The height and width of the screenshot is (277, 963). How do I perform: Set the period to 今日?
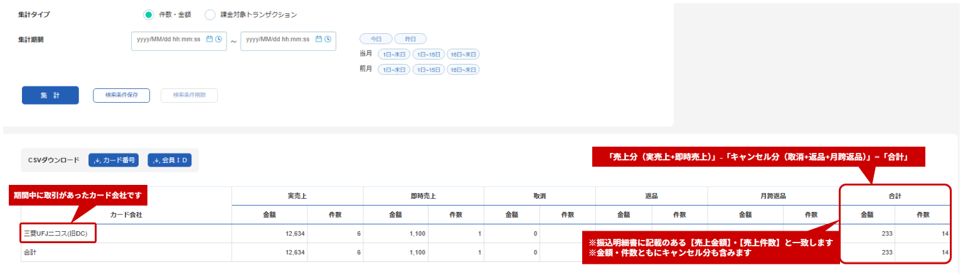pos(376,38)
